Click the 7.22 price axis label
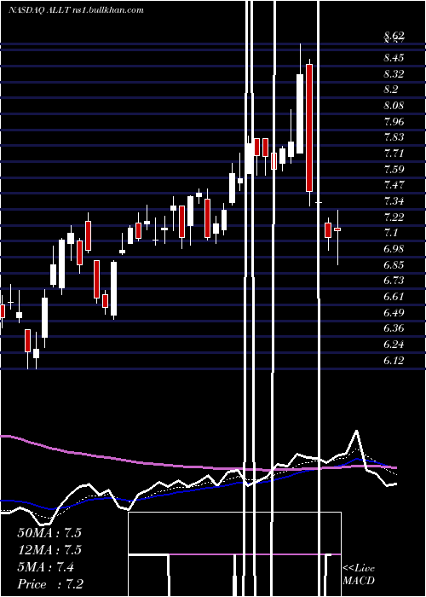Image resolution: width=426 pixels, height=597 pixels. pyautogui.click(x=394, y=217)
